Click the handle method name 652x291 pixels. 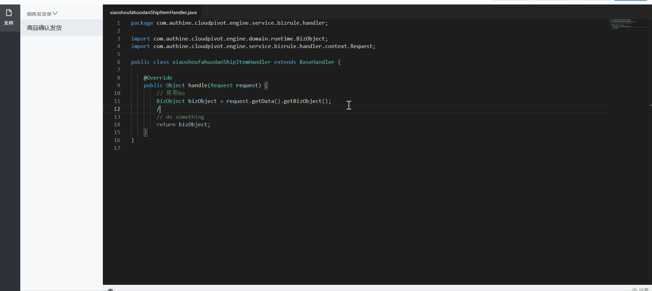coord(197,85)
